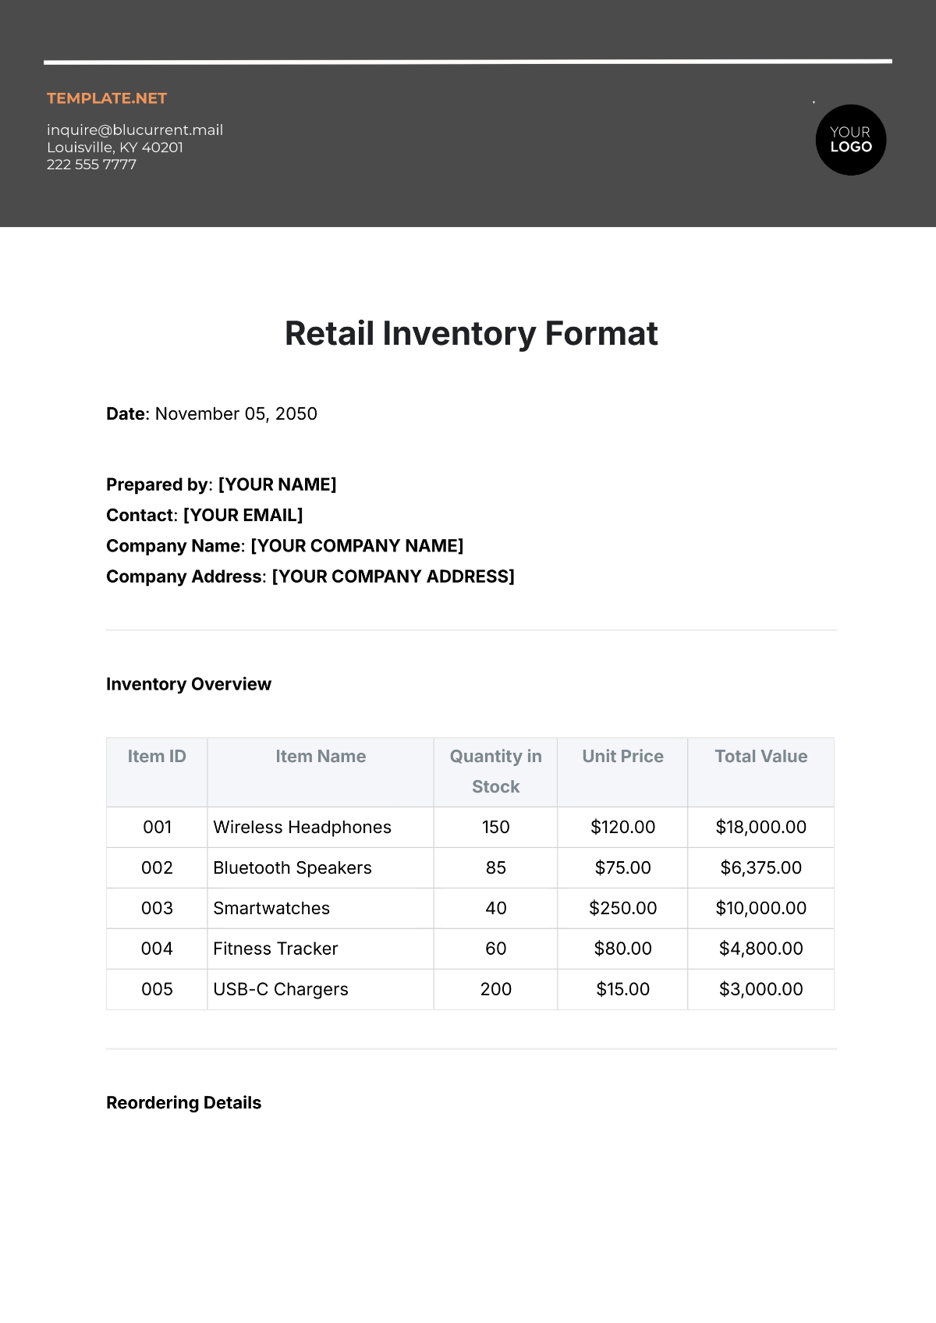The width and height of the screenshot is (936, 1323).
Task: Select item ID cell 003
Action: click(157, 908)
